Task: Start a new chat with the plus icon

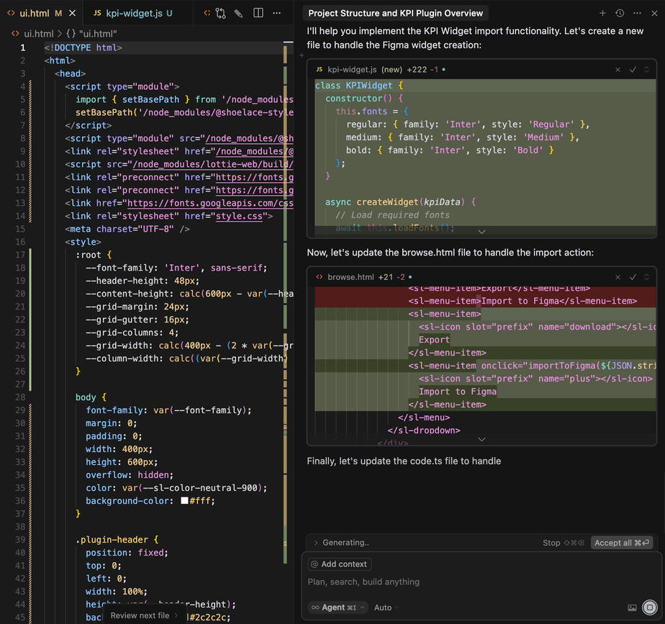Action: (602, 13)
